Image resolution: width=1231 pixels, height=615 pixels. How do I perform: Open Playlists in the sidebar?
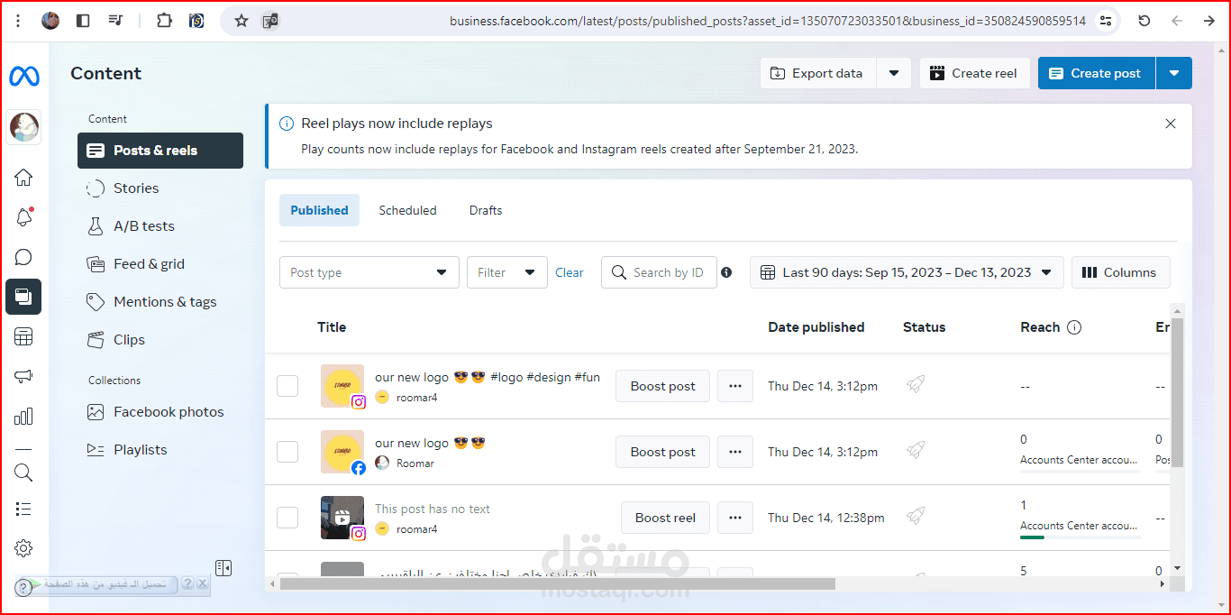pos(160,450)
